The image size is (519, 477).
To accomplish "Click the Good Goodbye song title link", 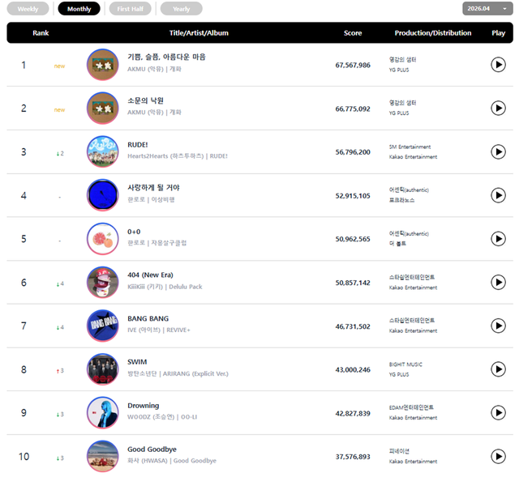I will point(152,449).
